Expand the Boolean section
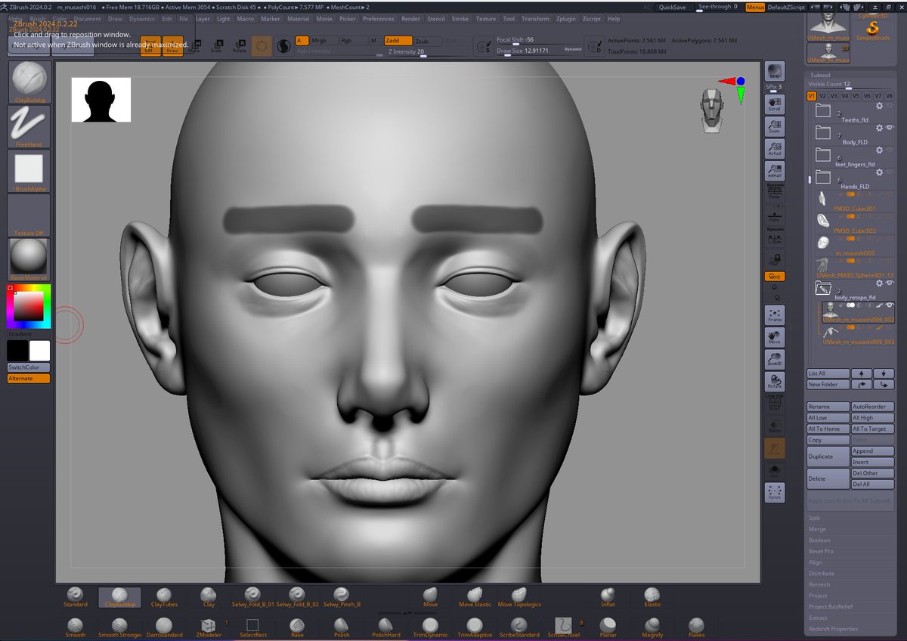This screenshot has height=641, width=907. click(819, 540)
